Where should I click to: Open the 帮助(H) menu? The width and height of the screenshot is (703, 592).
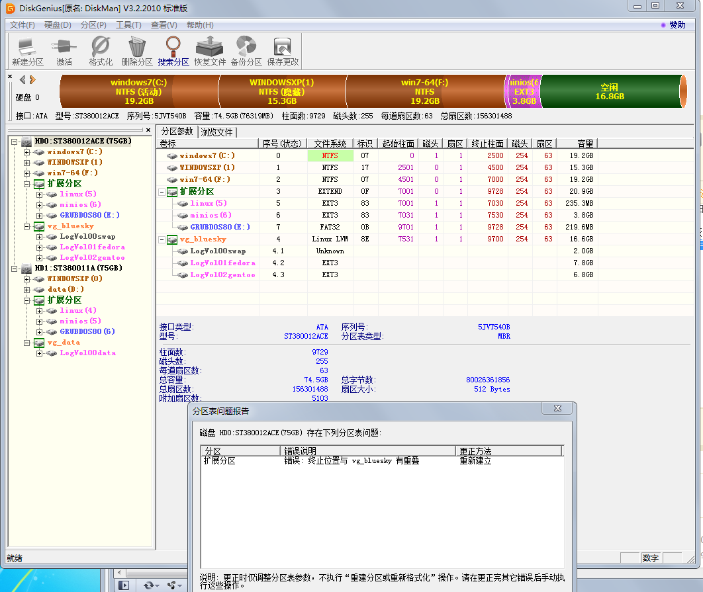pos(200,25)
